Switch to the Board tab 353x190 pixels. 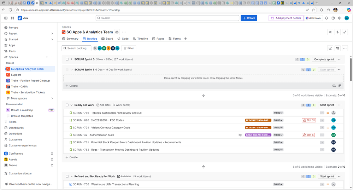107,39
